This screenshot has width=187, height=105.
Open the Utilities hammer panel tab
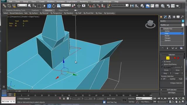(182, 17)
